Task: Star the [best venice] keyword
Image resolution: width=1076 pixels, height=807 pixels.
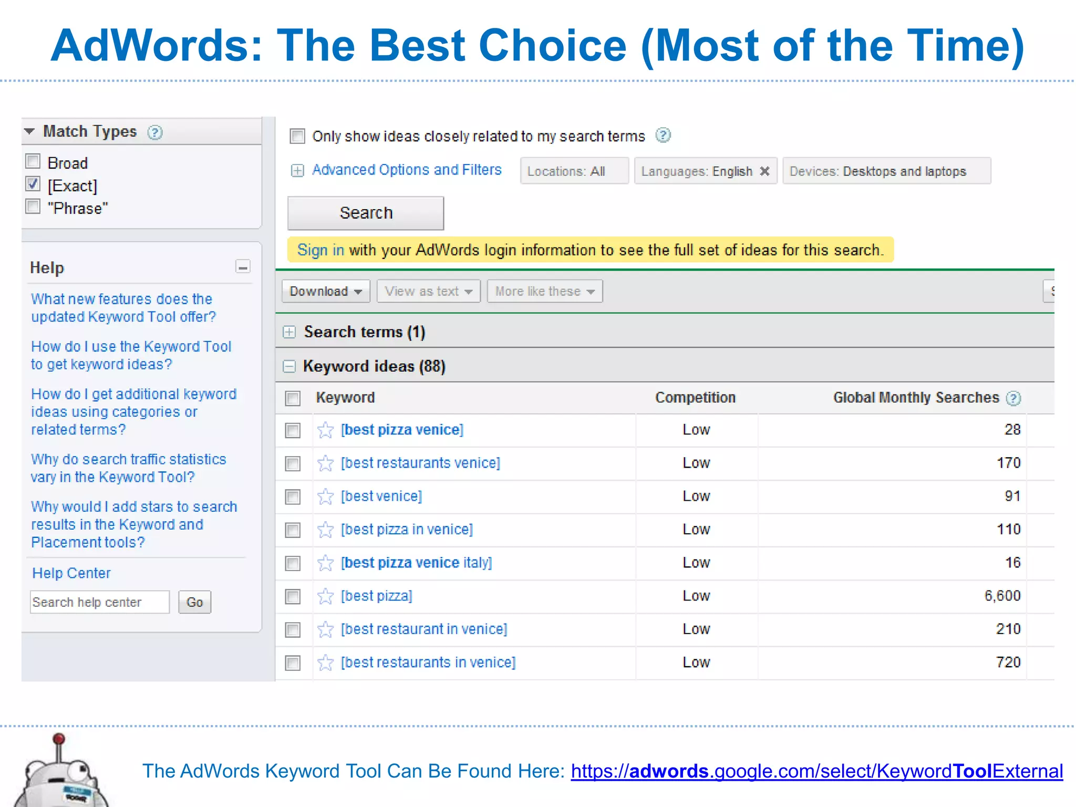Action: coord(326,496)
